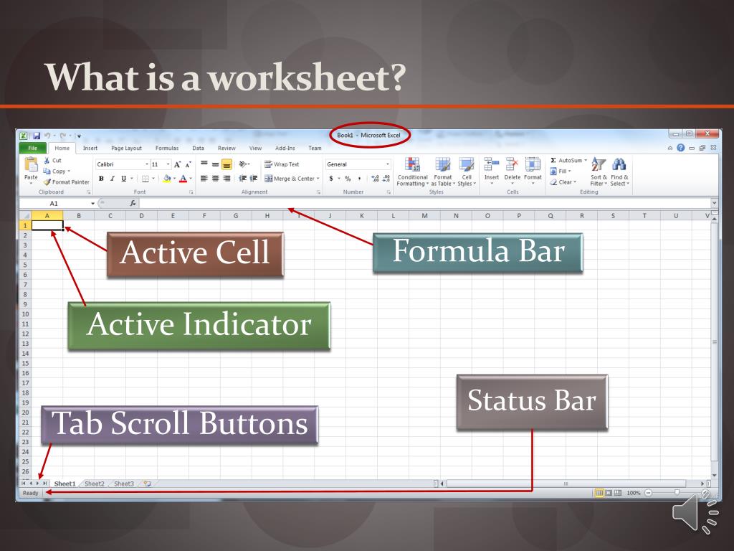Apply Comma Style format
The height and width of the screenshot is (551, 734).
coord(360,179)
